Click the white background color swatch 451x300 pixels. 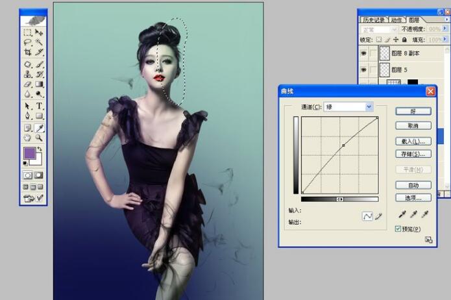tap(38, 160)
